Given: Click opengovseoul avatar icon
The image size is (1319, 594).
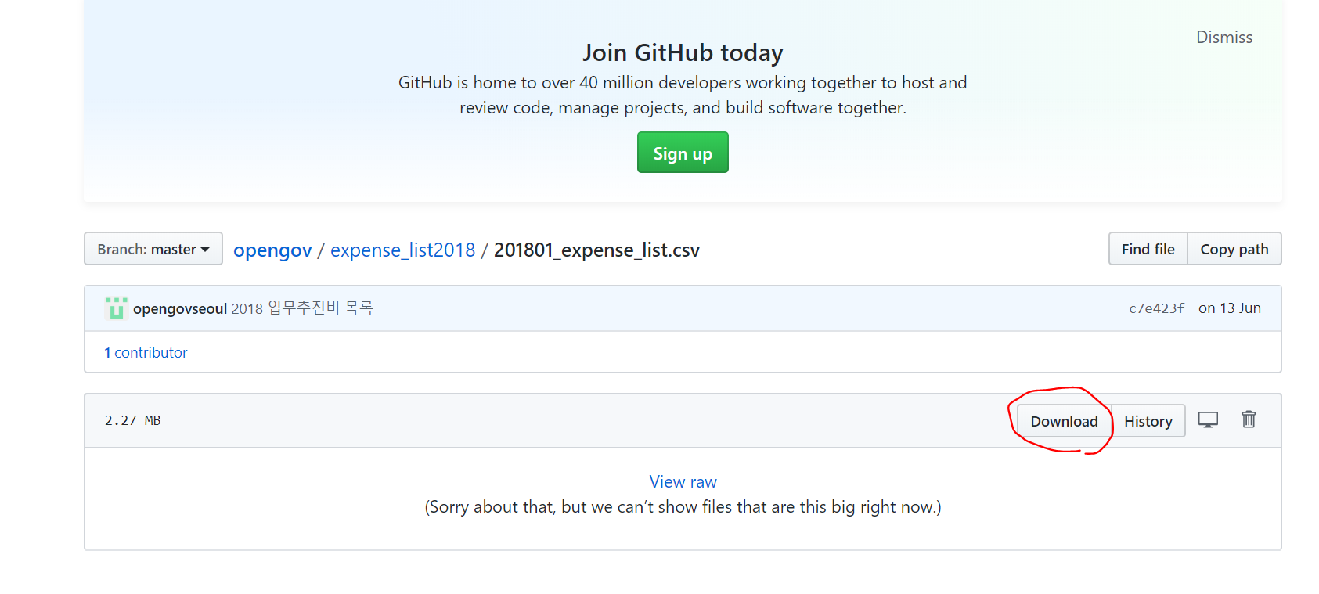Looking at the screenshot, I should pyautogui.click(x=116, y=308).
